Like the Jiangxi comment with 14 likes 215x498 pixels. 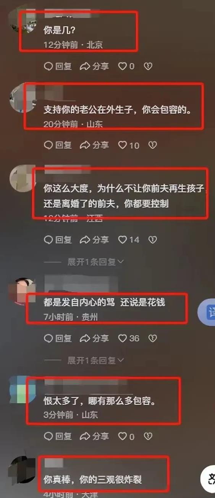[x=128, y=240]
